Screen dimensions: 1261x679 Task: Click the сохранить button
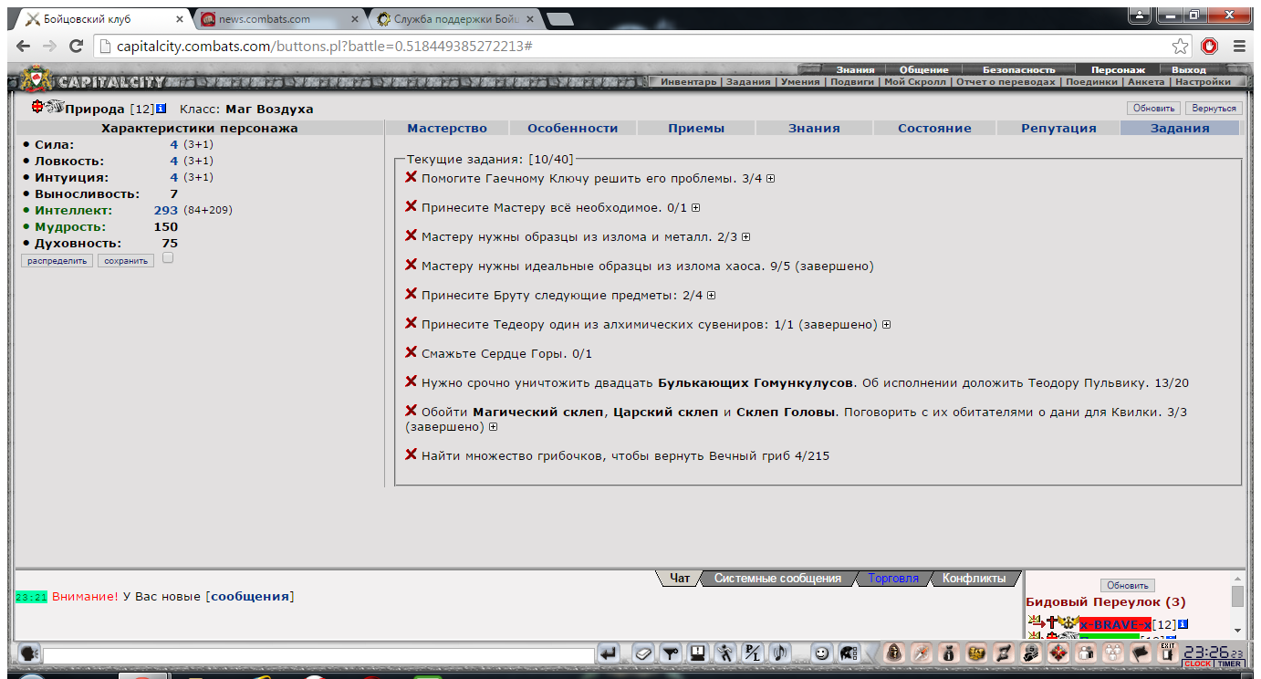[126, 260]
